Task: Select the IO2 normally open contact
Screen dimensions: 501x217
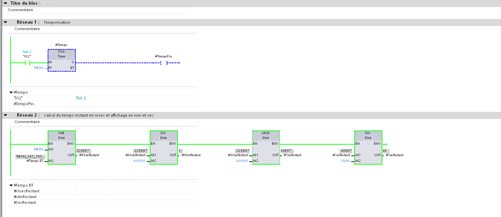Action: point(28,63)
